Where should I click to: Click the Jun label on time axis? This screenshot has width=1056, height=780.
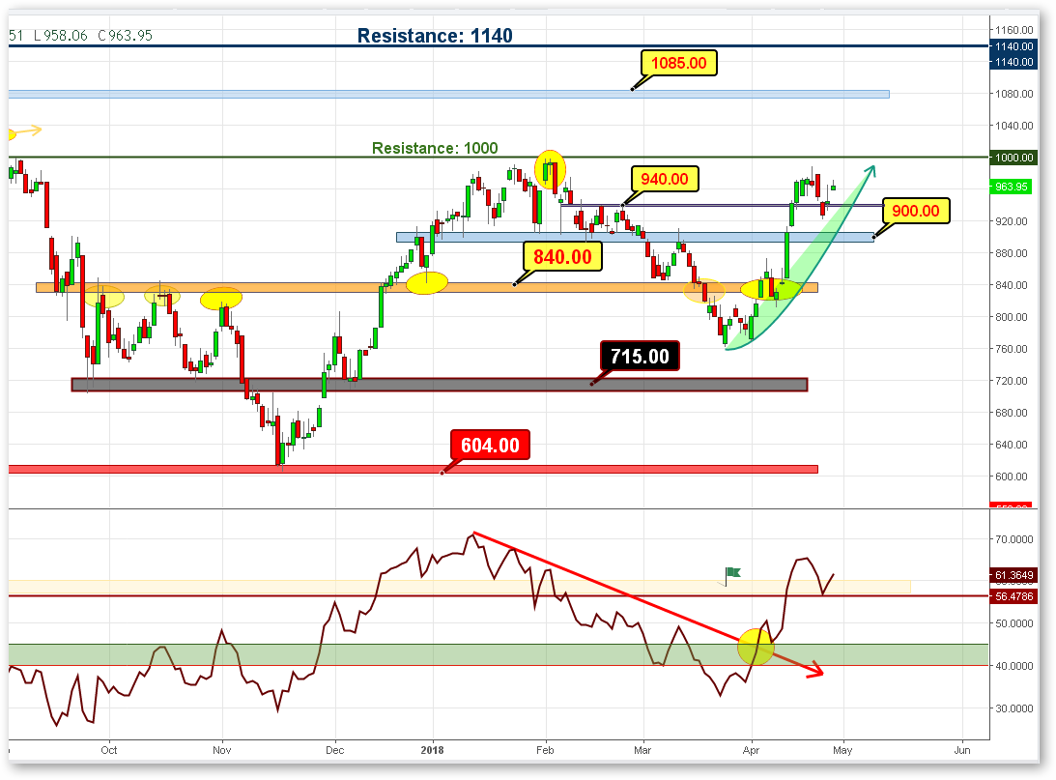coord(962,750)
